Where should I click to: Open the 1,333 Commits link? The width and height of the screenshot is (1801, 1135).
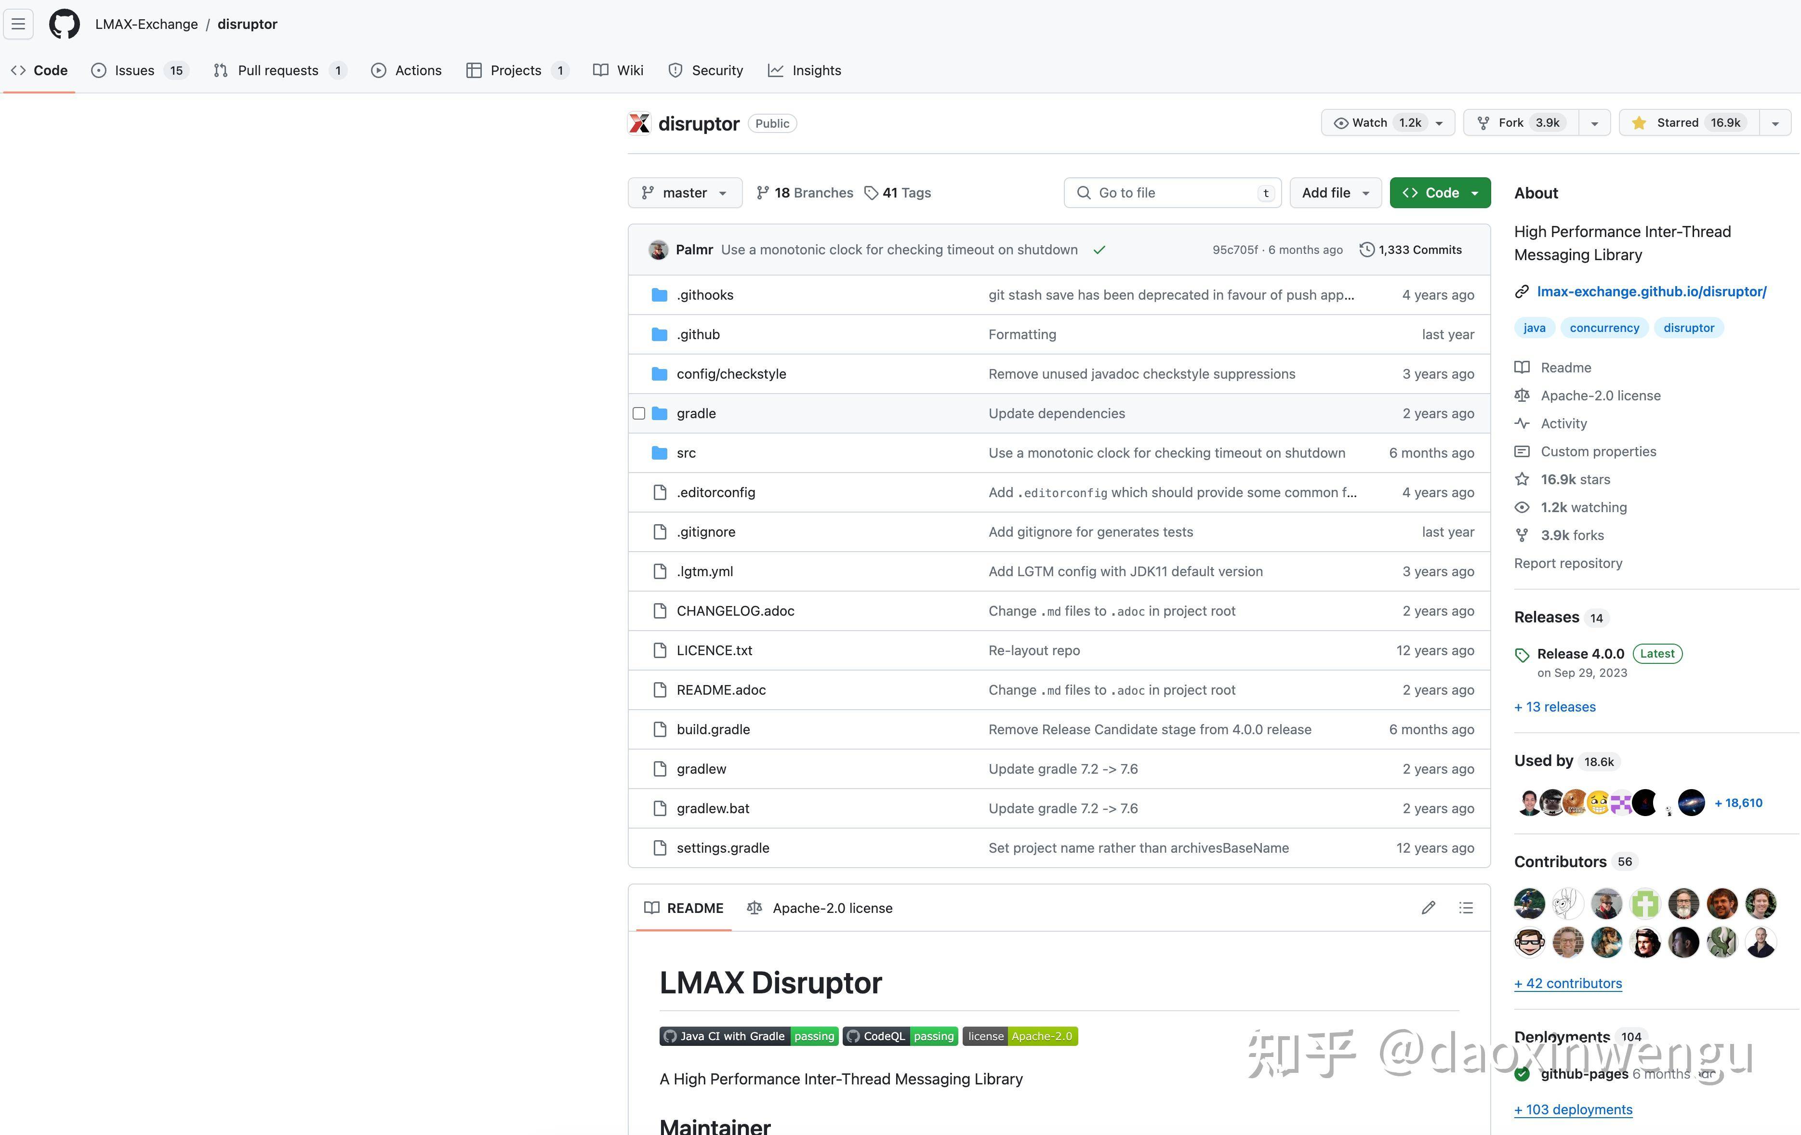[x=1411, y=250]
